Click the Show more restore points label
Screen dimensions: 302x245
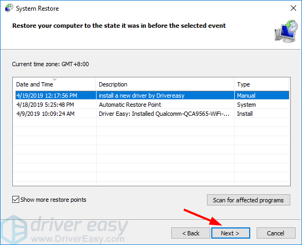(x=53, y=200)
